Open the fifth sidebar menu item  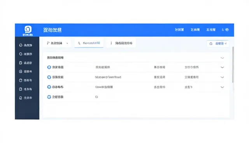(x=26, y=80)
